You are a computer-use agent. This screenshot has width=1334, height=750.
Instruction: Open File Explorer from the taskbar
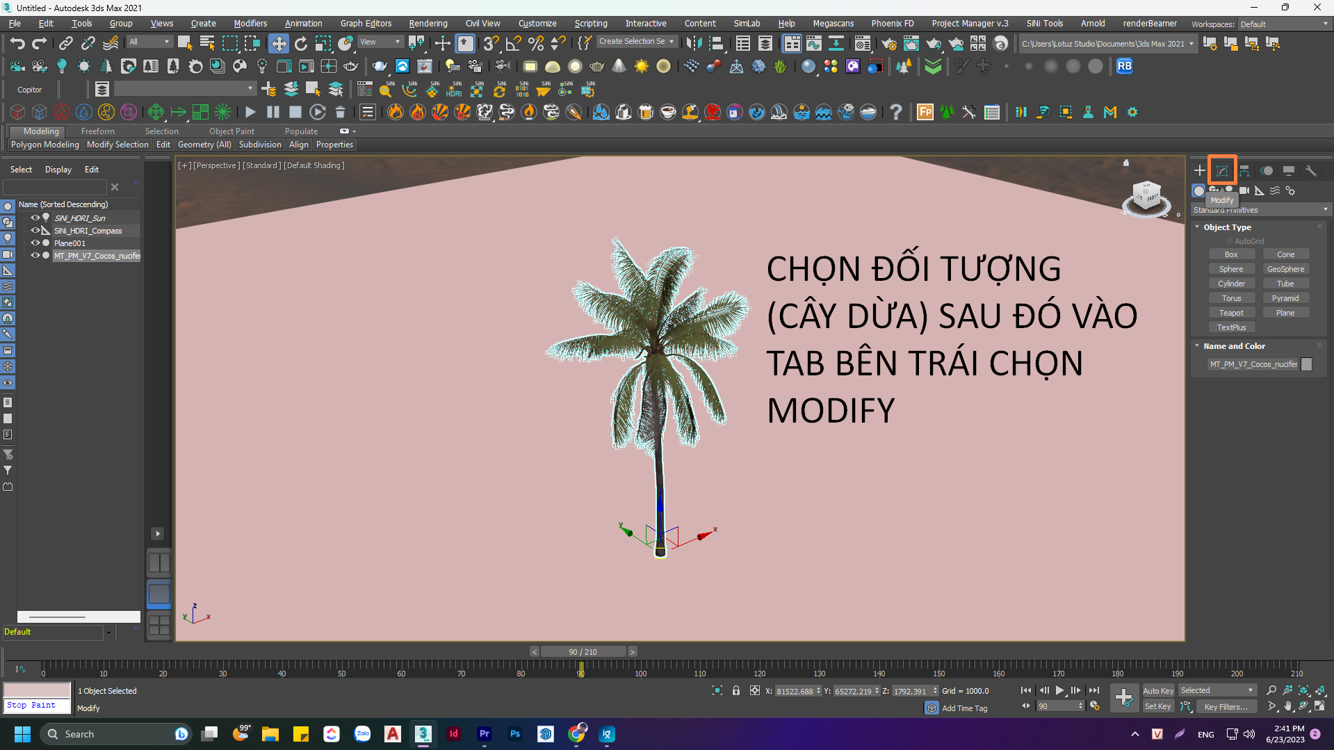click(270, 734)
